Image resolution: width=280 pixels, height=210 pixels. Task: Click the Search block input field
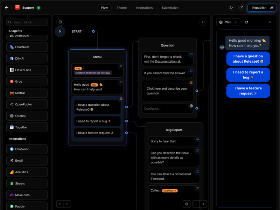[x=27, y=22]
